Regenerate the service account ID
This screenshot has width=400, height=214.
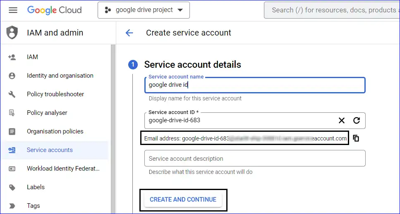tap(357, 121)
